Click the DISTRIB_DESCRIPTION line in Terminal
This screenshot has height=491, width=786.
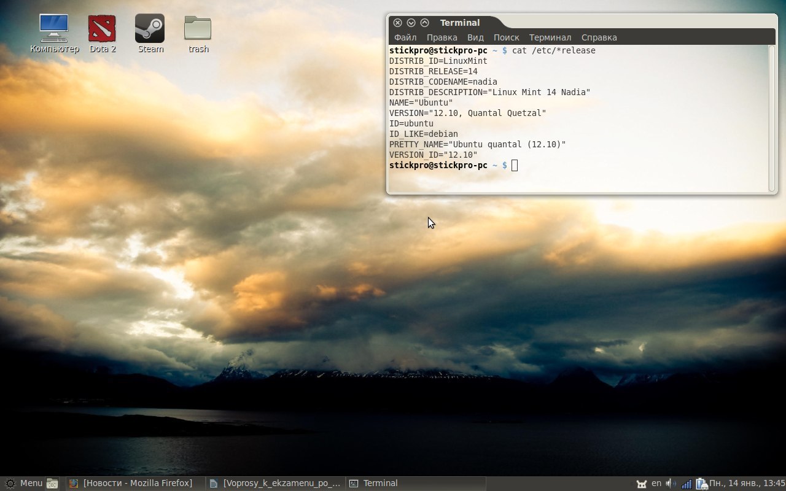click(x=489, y=92)
